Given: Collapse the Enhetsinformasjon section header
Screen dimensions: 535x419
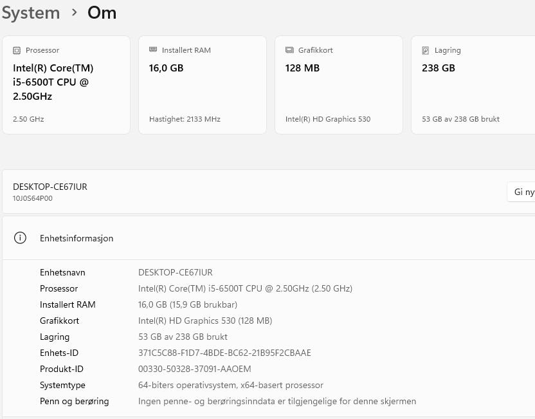Looking at the screenshot, I should tap(269, 238).
